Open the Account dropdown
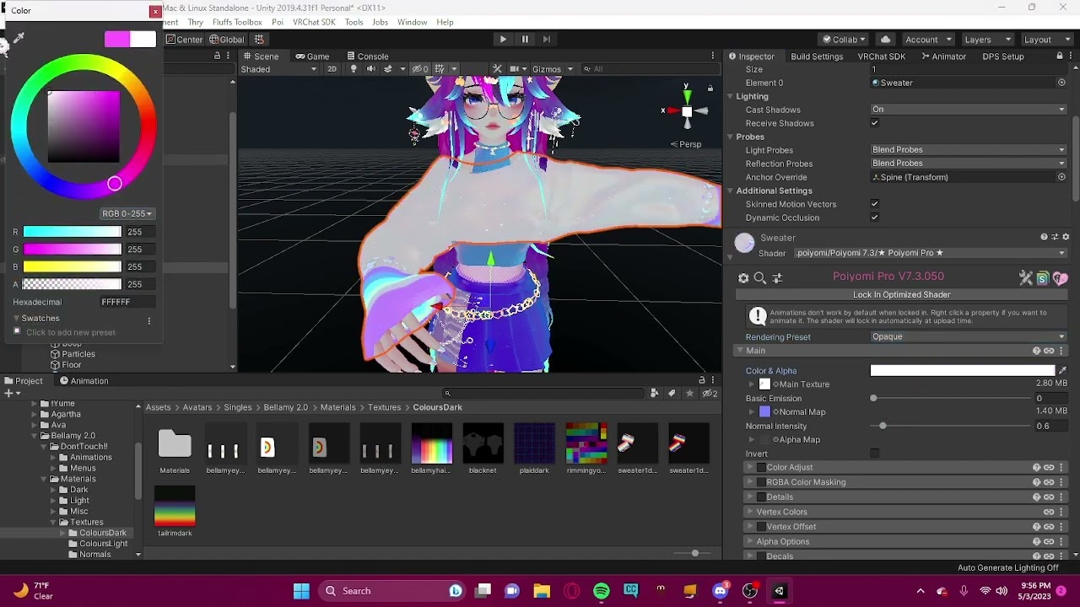The image size is (1080, 607). 927,39
